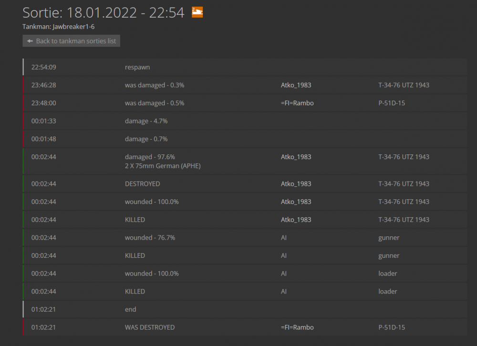Click the 23:48:00 timestamp entry

pyautogui.click(x=43, y=103)
